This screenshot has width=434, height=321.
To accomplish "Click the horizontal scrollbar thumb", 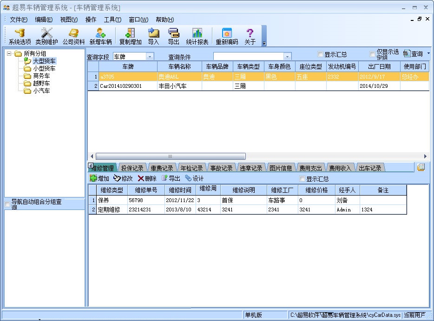I will [171, 157].
